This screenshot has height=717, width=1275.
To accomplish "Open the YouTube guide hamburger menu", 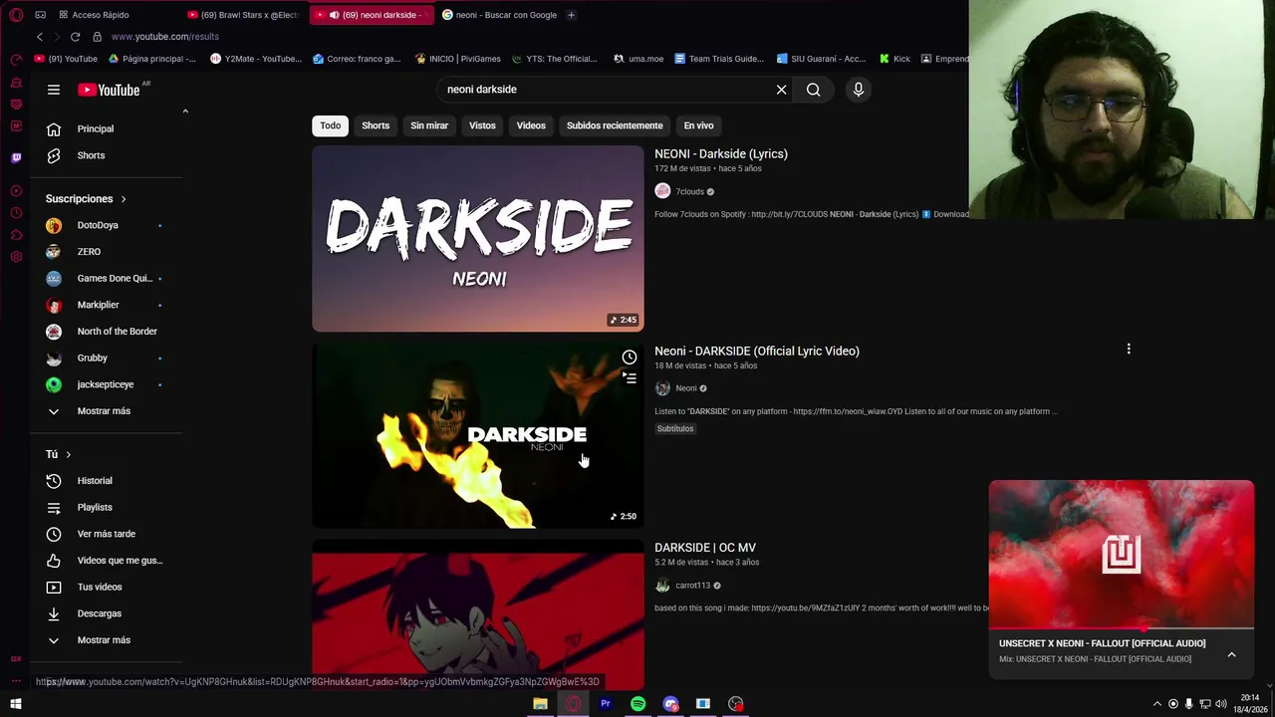I will [54, 90].
